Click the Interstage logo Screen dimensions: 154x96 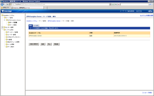pyautogui.click(x=7, y=11)
